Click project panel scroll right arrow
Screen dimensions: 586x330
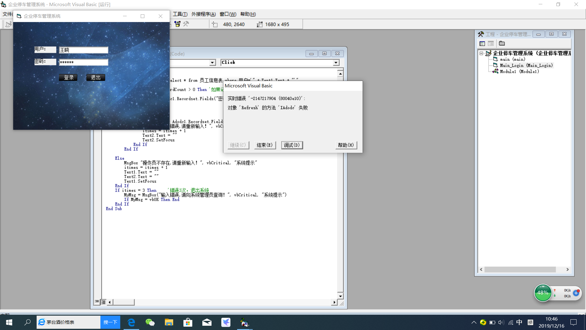(568, 269)
